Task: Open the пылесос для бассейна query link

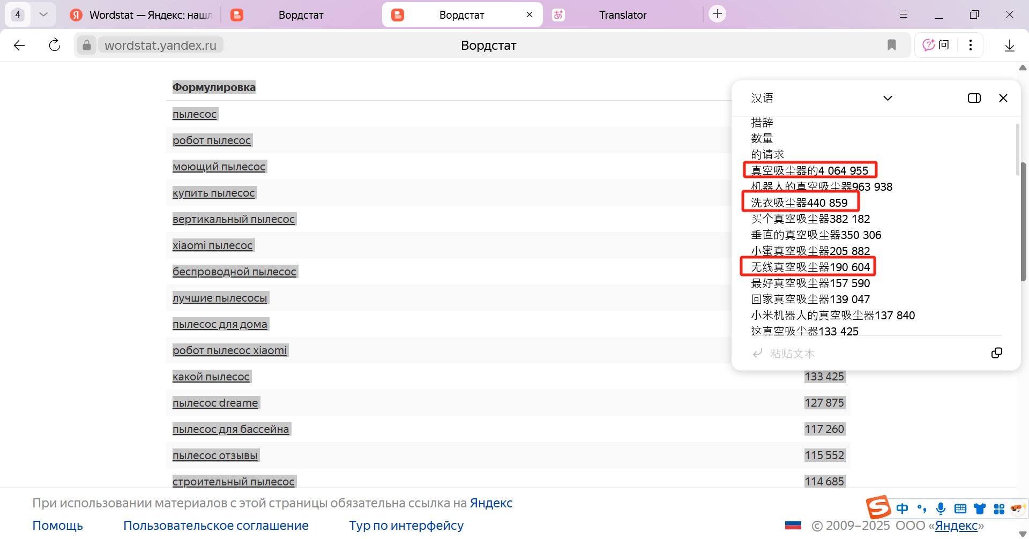Action: 231,429
